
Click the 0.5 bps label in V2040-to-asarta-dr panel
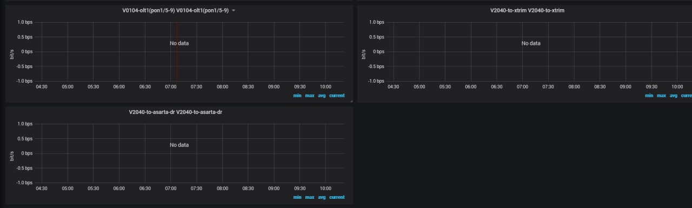[x=25, y=138]
